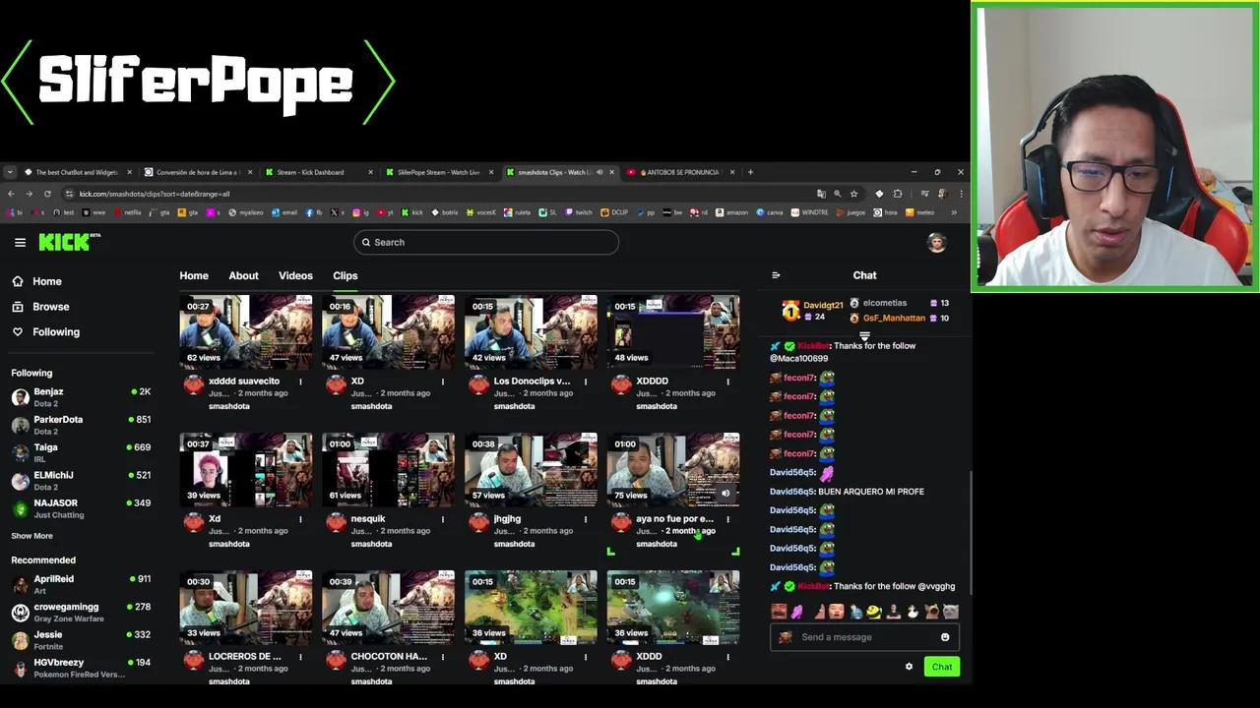The width and height of the screenshot is (1260, 708).
Task: Expand Show More in Following list
Action: [31, 536]
